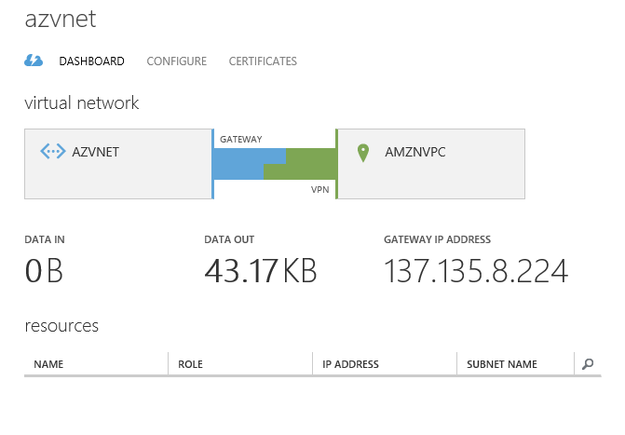This screenshot has width=625, height=435.
Task: Click the DATA OUT value 43.17 KB
Action: click(x=260, y=271)
